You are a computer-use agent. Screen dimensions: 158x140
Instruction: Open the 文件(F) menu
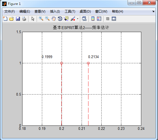coord(10,12)
